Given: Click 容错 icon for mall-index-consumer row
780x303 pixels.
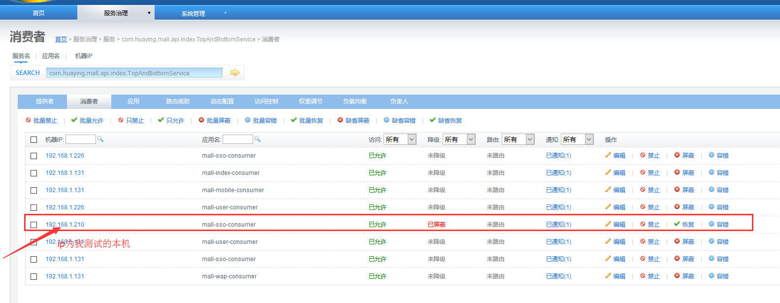Looking at the screenshot, I should pyautogui.click(x=712, y=172).
